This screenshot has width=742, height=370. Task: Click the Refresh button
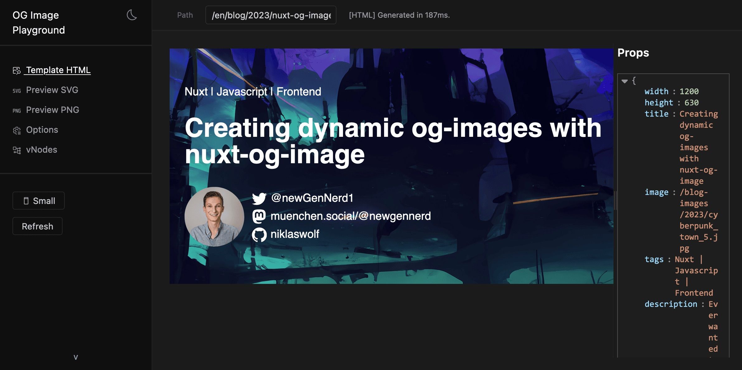[x=37, y=226]
